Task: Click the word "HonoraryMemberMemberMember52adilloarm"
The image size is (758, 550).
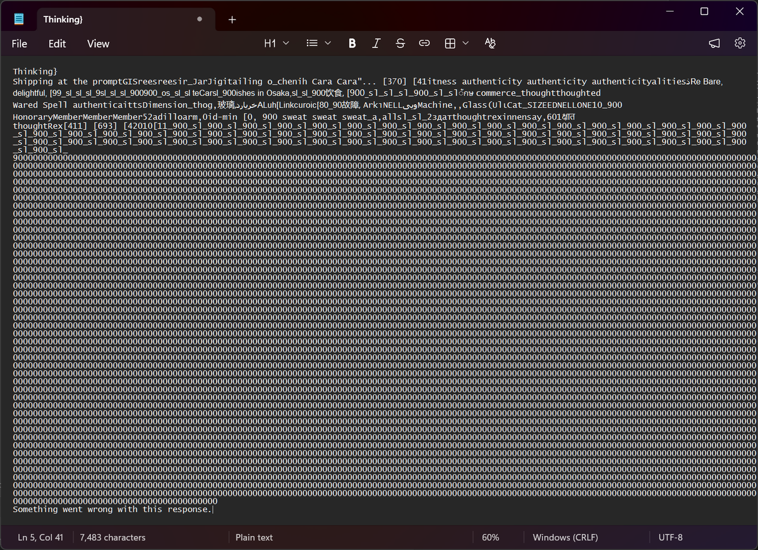Action: coord(105,117)
